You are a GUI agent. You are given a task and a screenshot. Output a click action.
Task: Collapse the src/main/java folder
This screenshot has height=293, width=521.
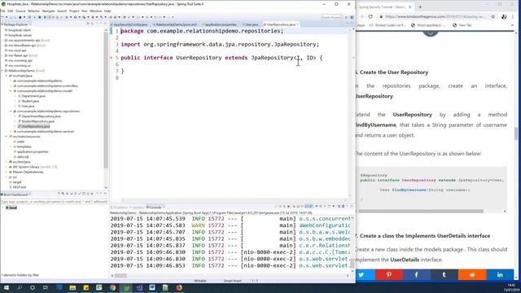point(7,76)
